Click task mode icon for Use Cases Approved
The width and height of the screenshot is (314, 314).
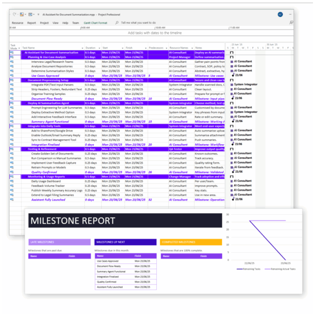click(x=12, y=75)
